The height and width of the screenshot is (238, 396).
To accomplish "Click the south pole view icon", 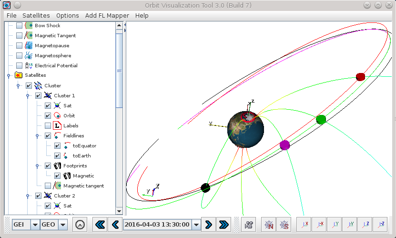I will click(284, 225).
